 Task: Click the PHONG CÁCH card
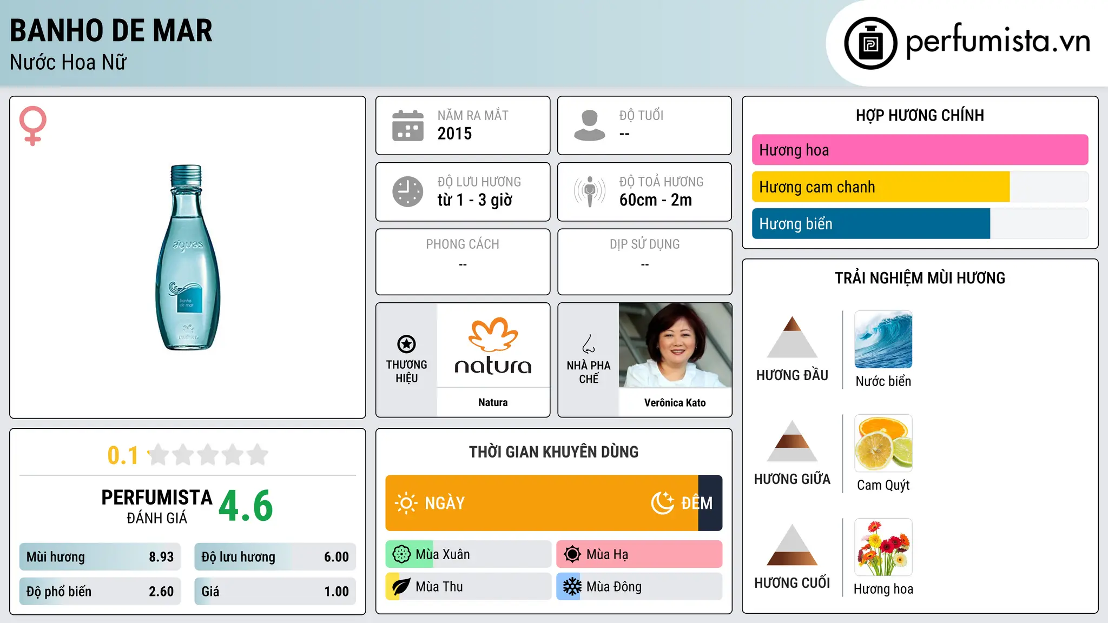[x=463, y=262]
